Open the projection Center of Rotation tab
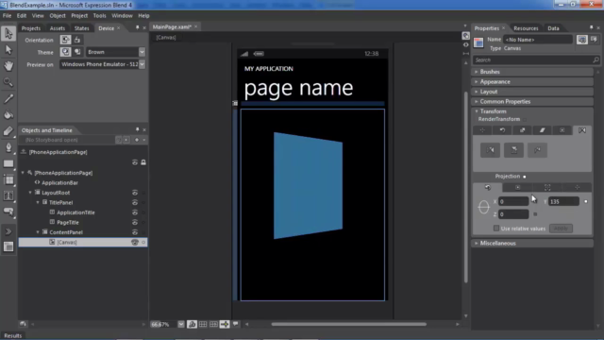Screen dimensions: 604x340 point(518,187)
